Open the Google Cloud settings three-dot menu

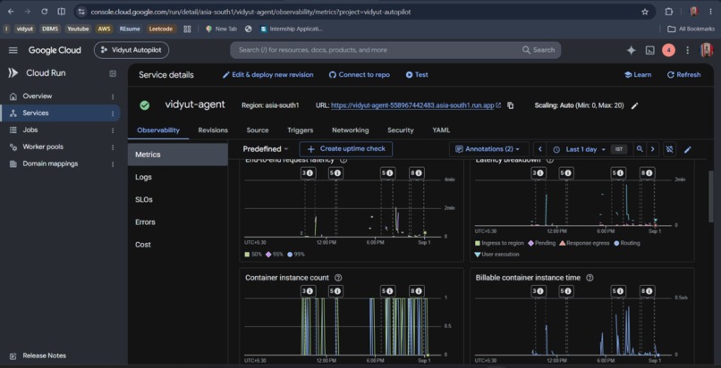[688, 51]
